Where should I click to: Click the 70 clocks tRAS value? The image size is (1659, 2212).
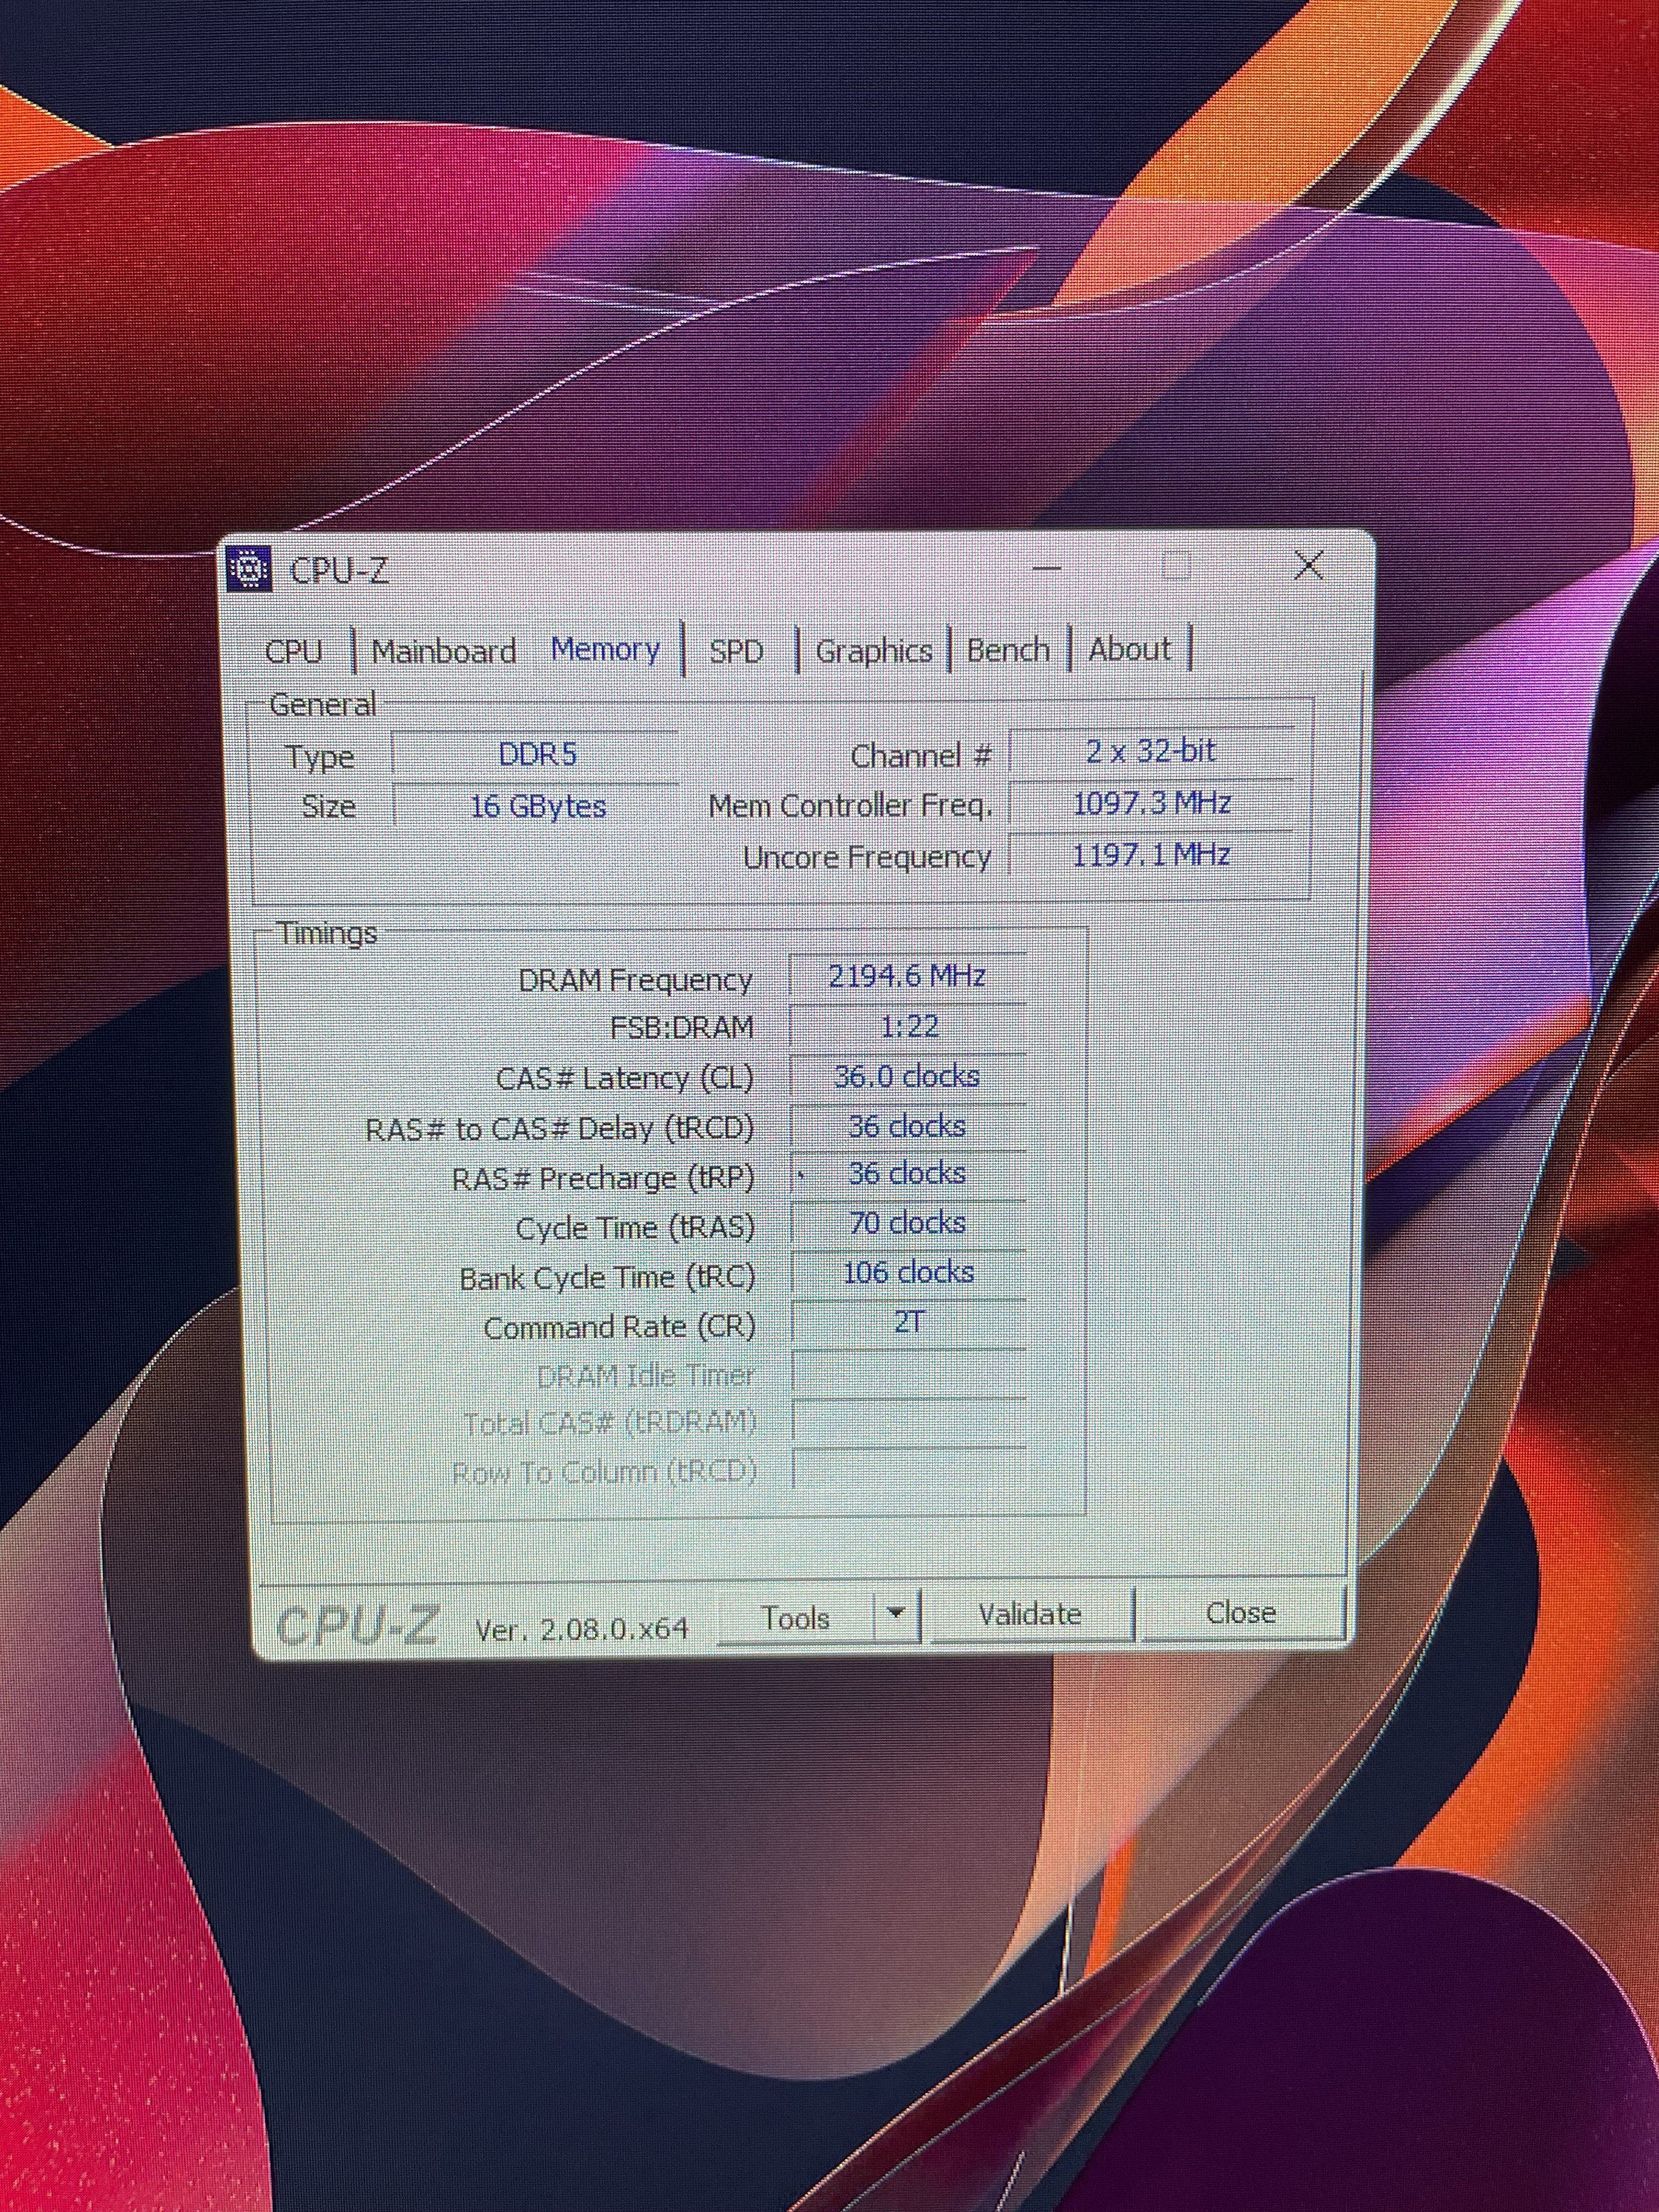click(x=907, y=1223)
